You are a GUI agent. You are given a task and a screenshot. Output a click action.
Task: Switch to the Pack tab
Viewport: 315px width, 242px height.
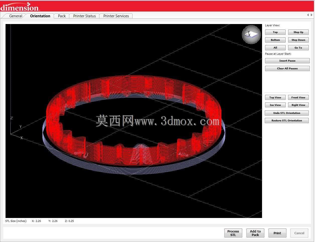pyautogui.click(x=62, y=16)
